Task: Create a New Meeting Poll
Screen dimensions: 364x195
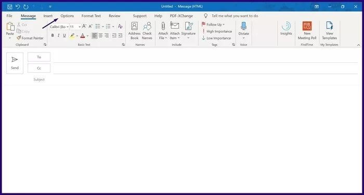Action: (x=307, y=31)
